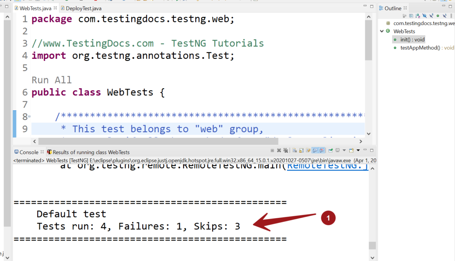Toggle Hide Fields in the Outline toolbar
455x261 pixels.
[x=424, y=16]
